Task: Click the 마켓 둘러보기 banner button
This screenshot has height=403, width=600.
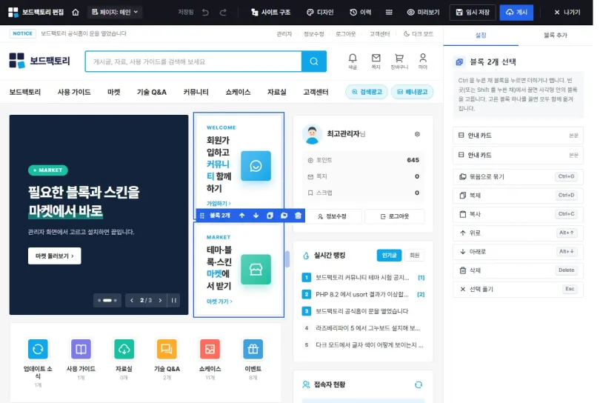Action: coord(54,256)
